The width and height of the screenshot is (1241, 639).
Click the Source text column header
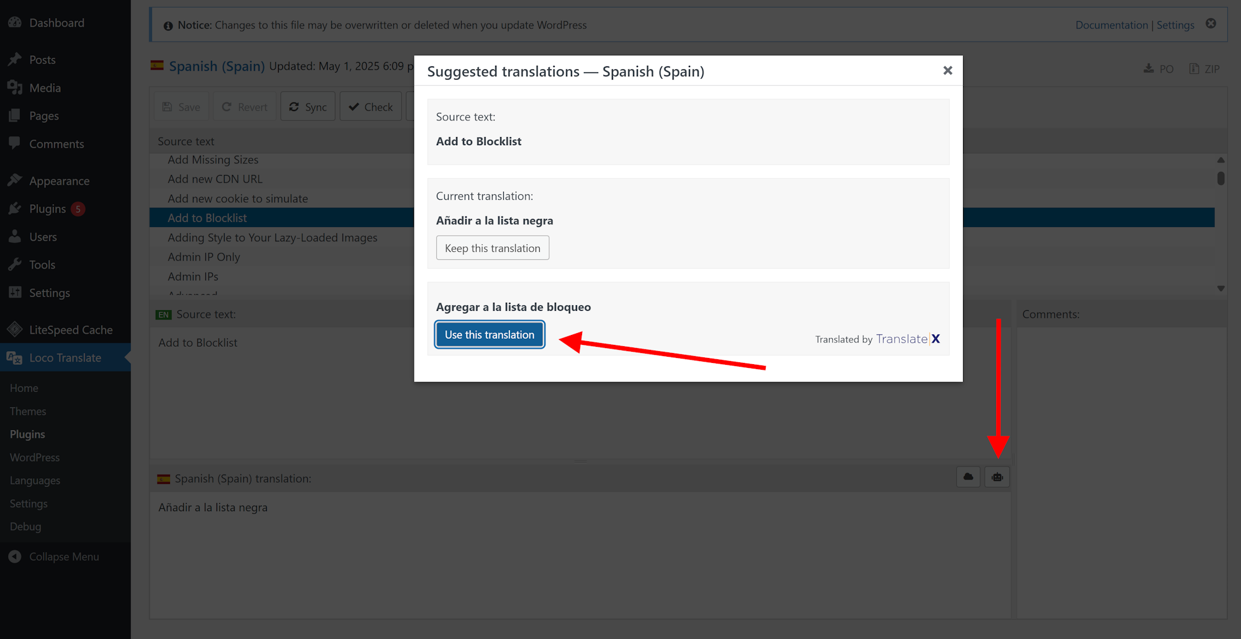tap(186, 141)
